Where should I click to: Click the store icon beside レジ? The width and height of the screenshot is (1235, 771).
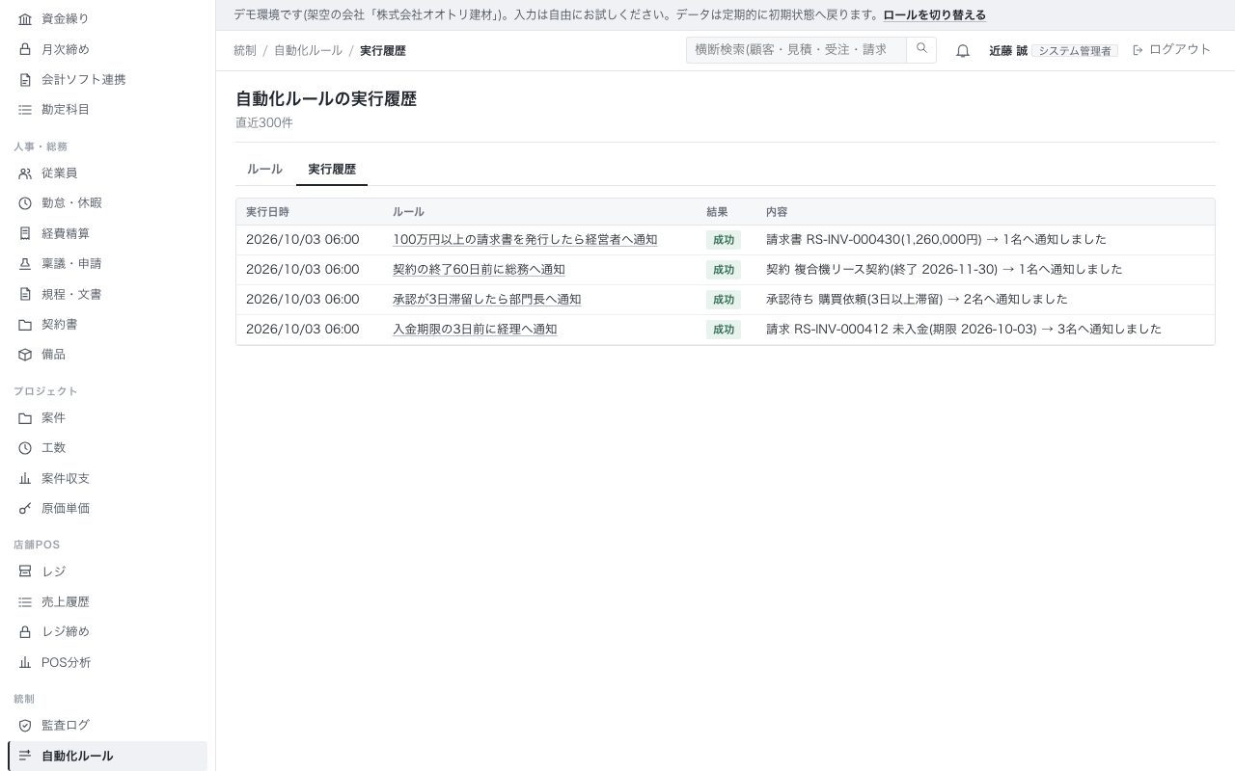point(25,572)
